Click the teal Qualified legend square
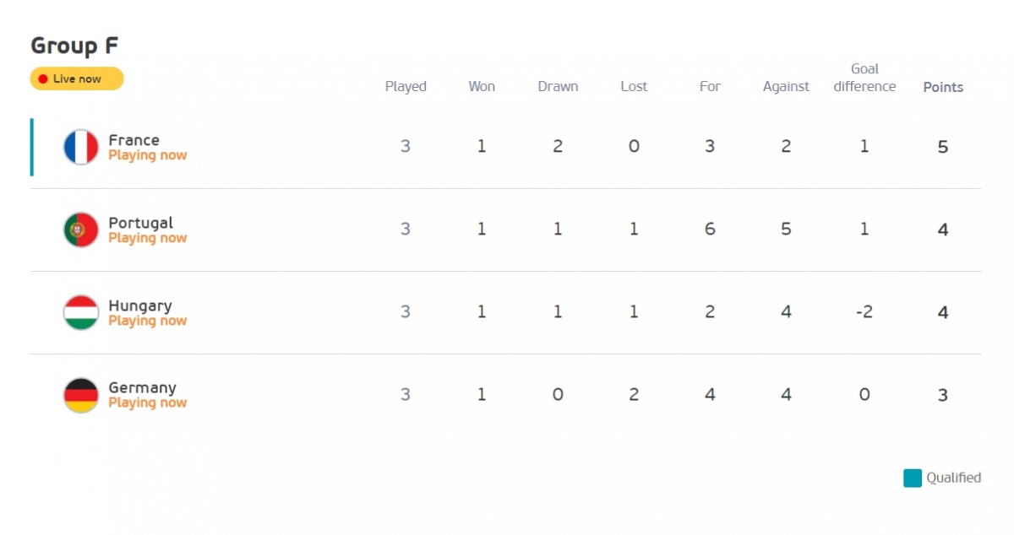The width and height of the screenshot is (1014, 535). (913, 478)
